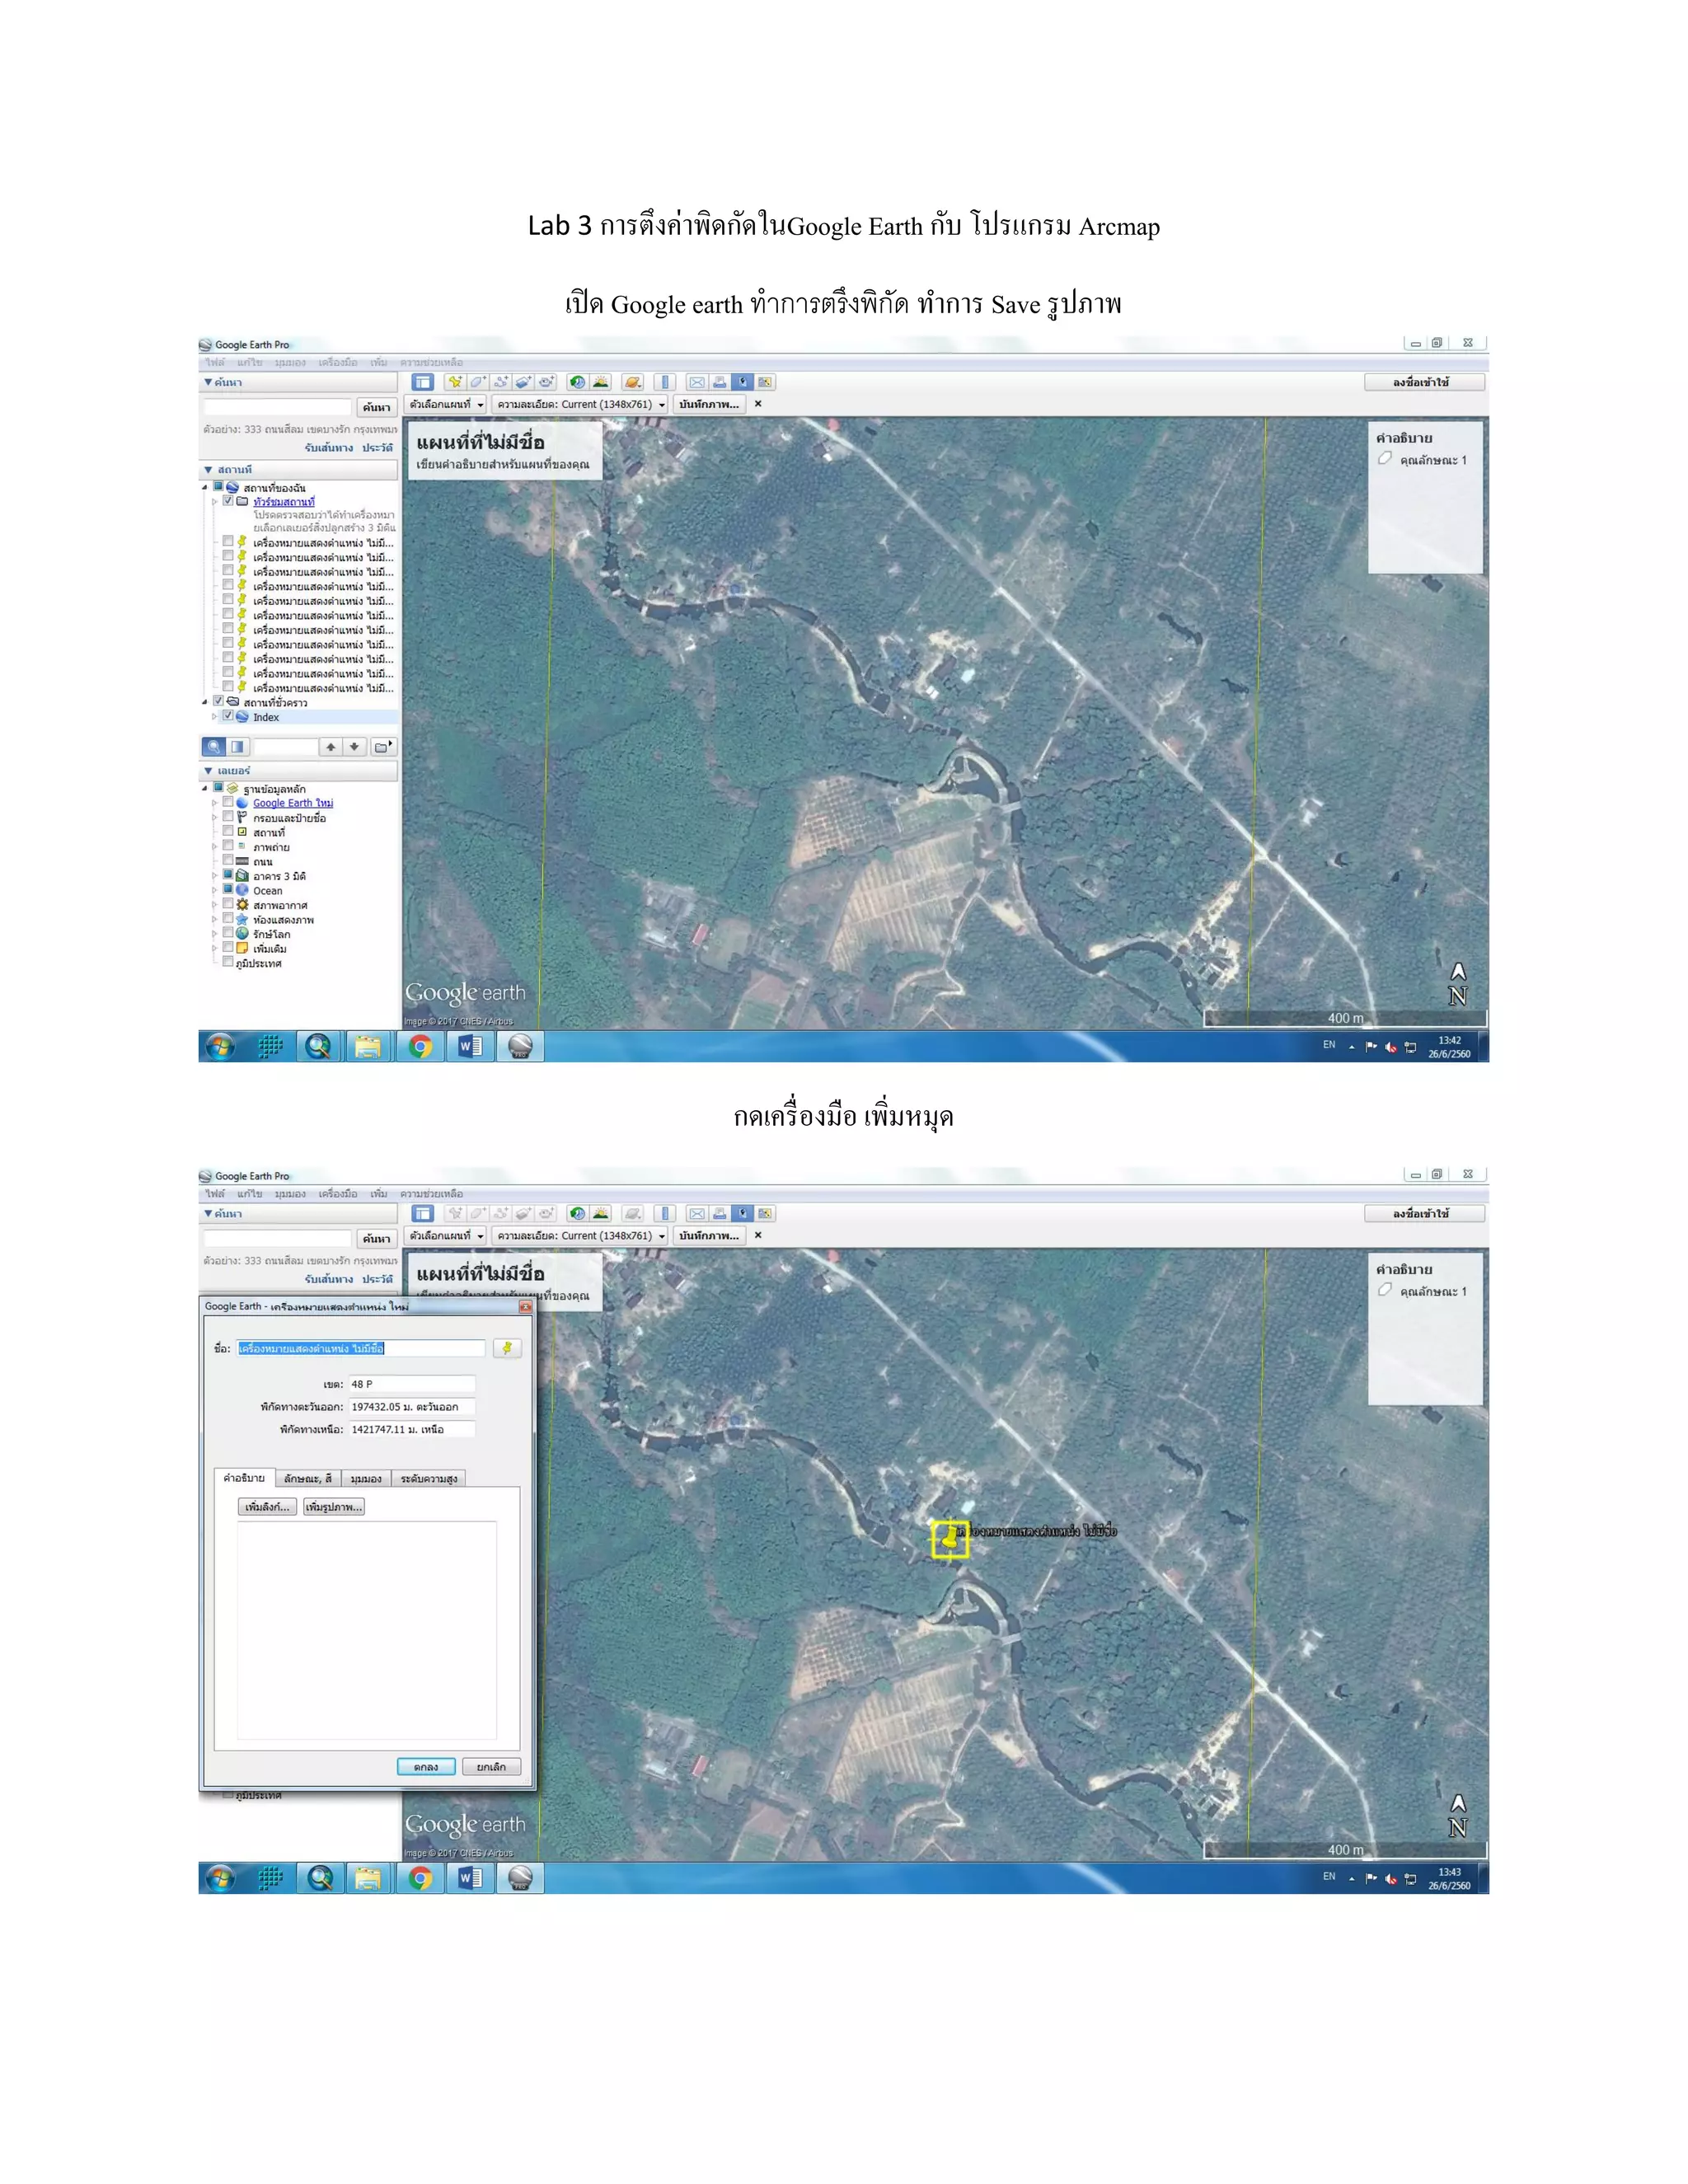
Task: Click the pushpin icon button beside the name field
Action: pyautogui.click(x=507, y=1348)
